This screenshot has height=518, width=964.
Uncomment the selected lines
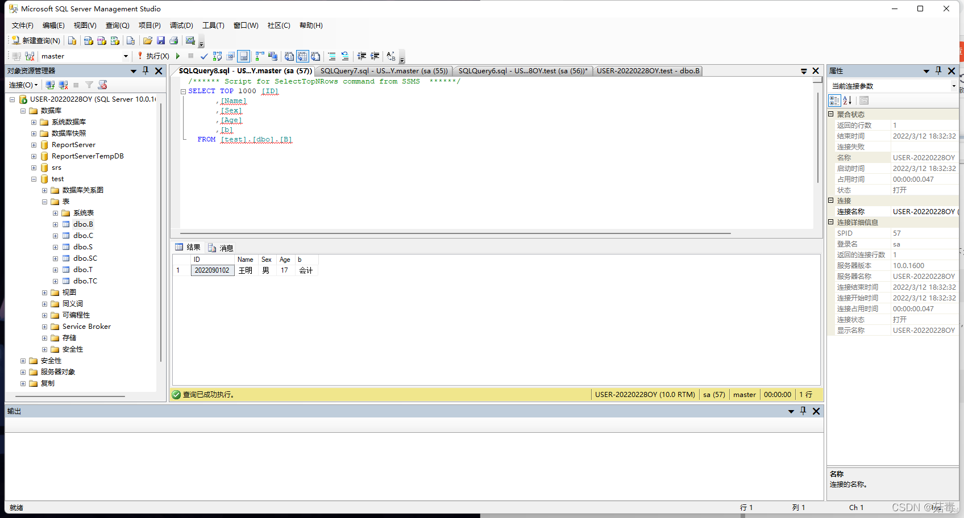point(345,56)
